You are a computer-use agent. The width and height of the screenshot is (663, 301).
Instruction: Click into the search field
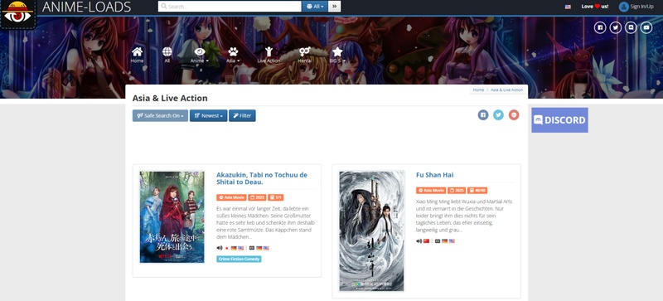230,7
